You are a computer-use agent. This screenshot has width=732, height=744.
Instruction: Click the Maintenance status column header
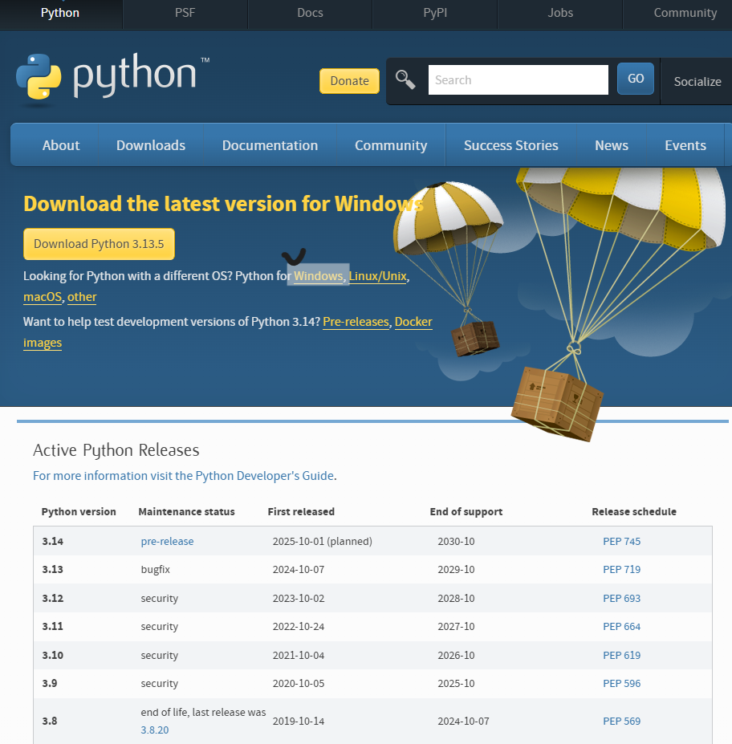(186, 511)
